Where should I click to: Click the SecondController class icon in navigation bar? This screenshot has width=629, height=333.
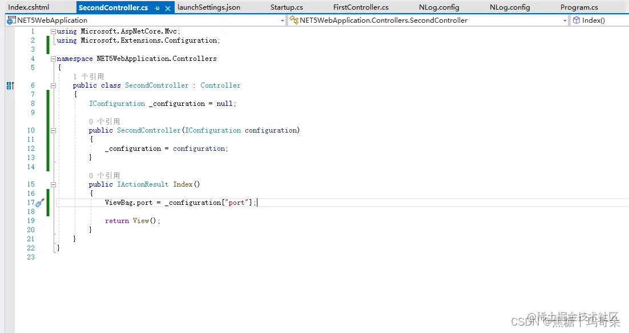point(294,20)
